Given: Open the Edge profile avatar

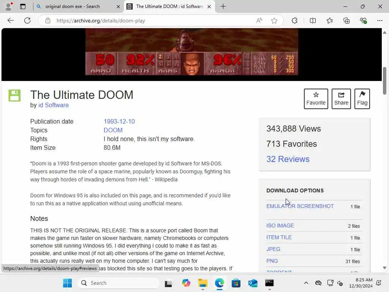Looking at the screenshot, I should pyautogui.click(x=9, y=6).
